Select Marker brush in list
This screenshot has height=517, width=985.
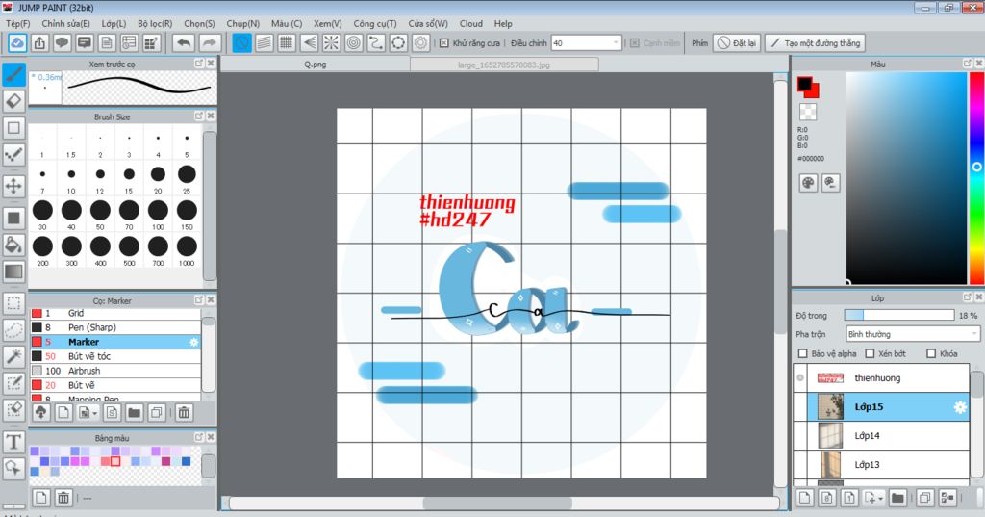pos(115,342)
